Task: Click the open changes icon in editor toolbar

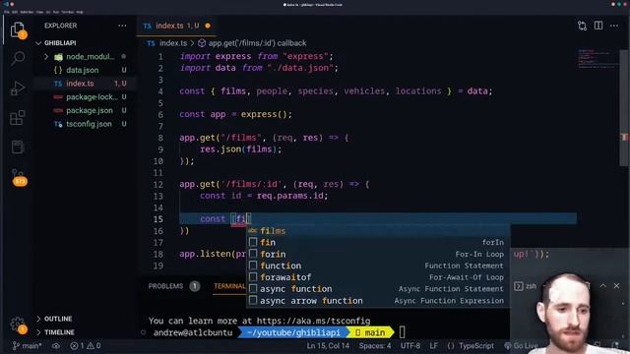Action: point(582,26)
